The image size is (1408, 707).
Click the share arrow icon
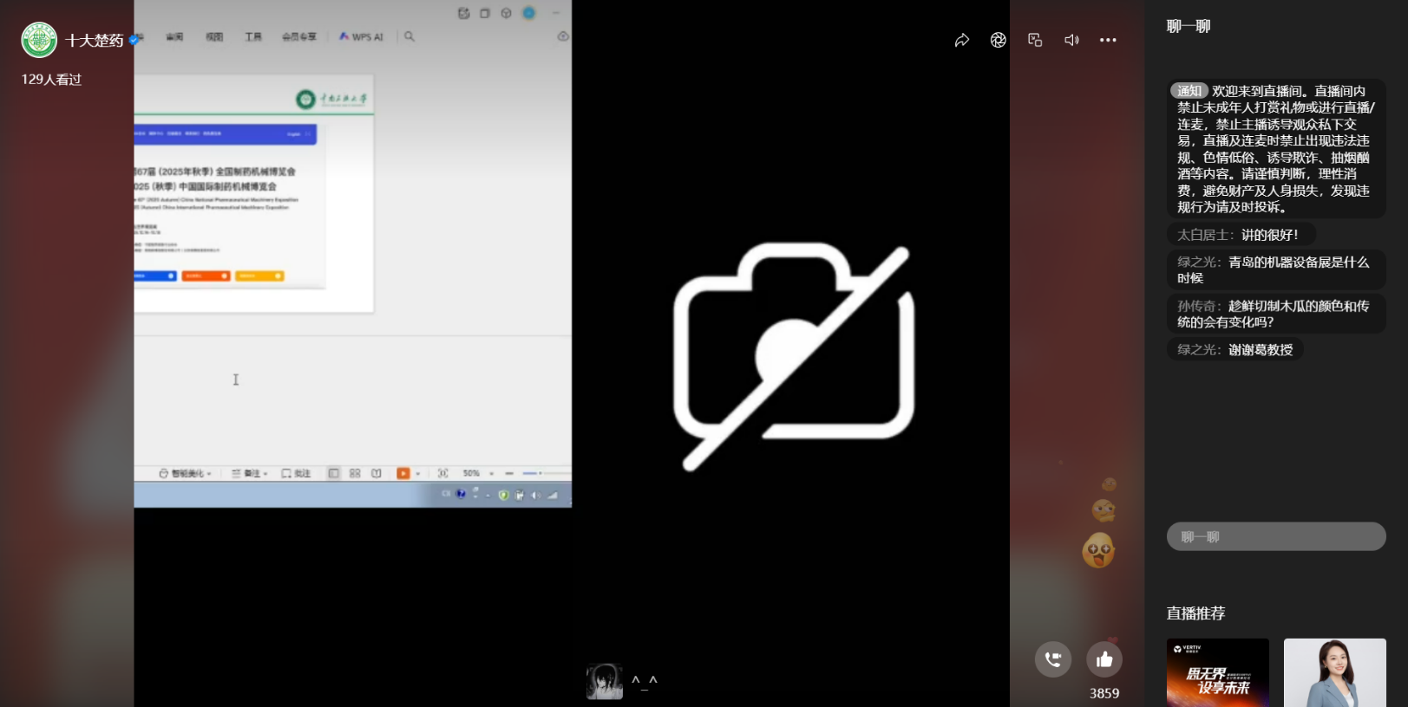(x=961, y=40)
